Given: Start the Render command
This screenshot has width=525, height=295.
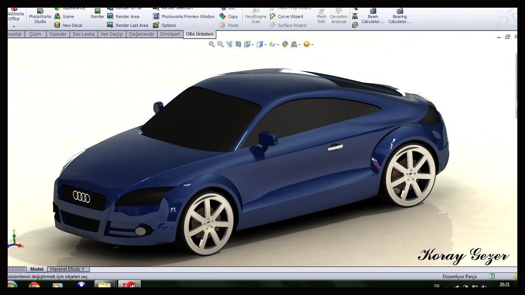Looking at the screenshot, I should [97, 14].
